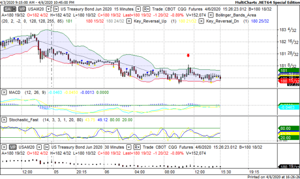
Task: Click the 183 4/32 price scale label
Action: 288,30
